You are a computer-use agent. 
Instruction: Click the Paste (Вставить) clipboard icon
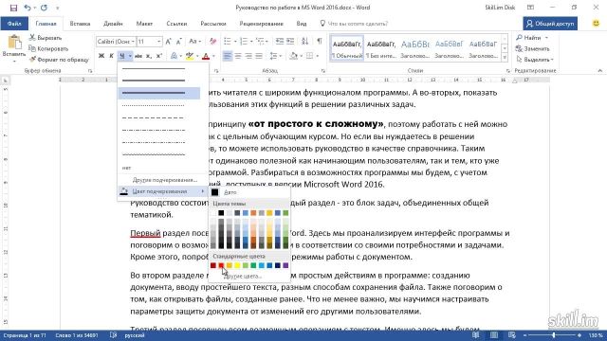pos(14,43)
